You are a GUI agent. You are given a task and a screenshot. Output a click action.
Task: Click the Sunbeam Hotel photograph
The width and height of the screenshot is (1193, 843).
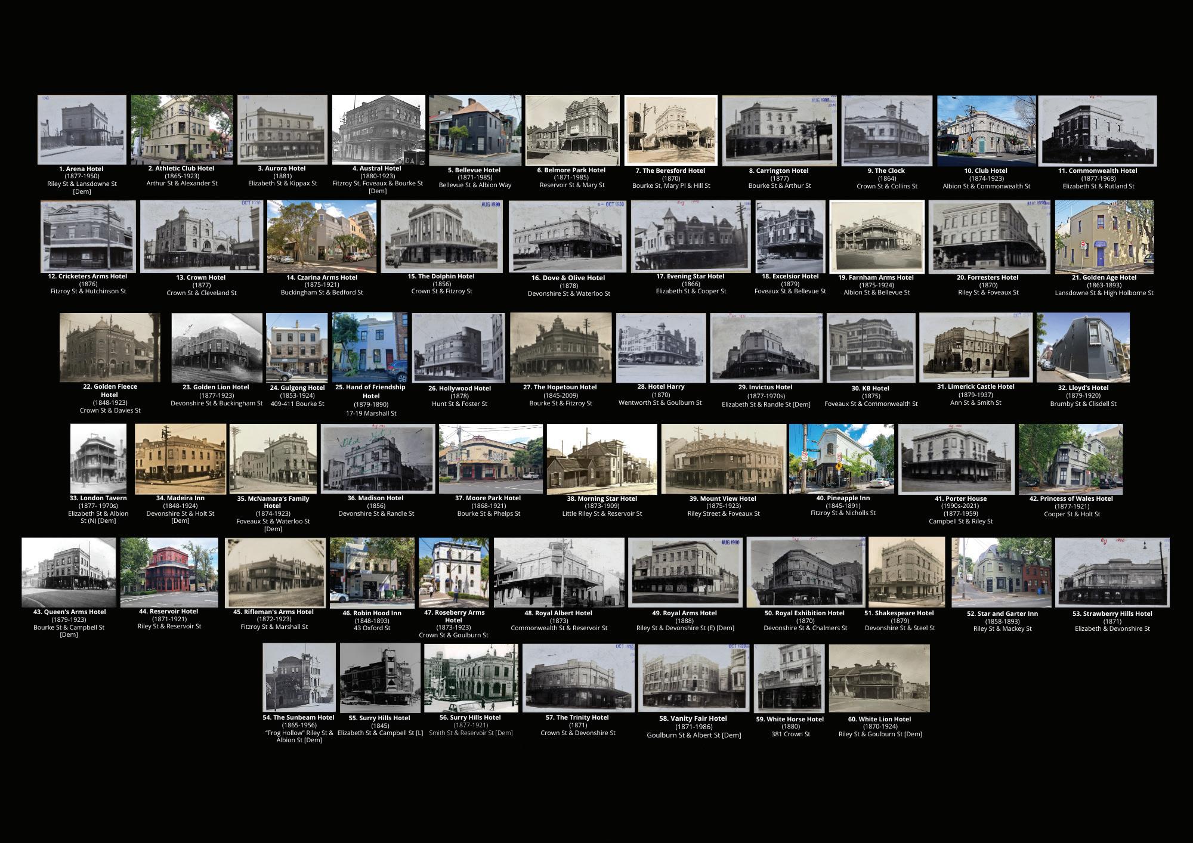(299, 677)
